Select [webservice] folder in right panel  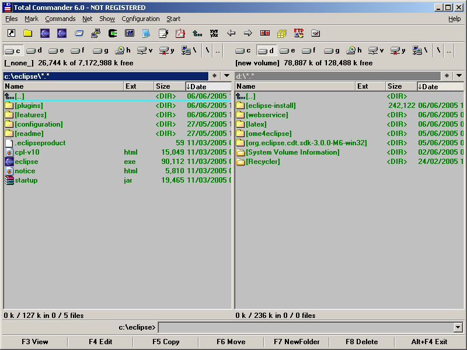350,115
